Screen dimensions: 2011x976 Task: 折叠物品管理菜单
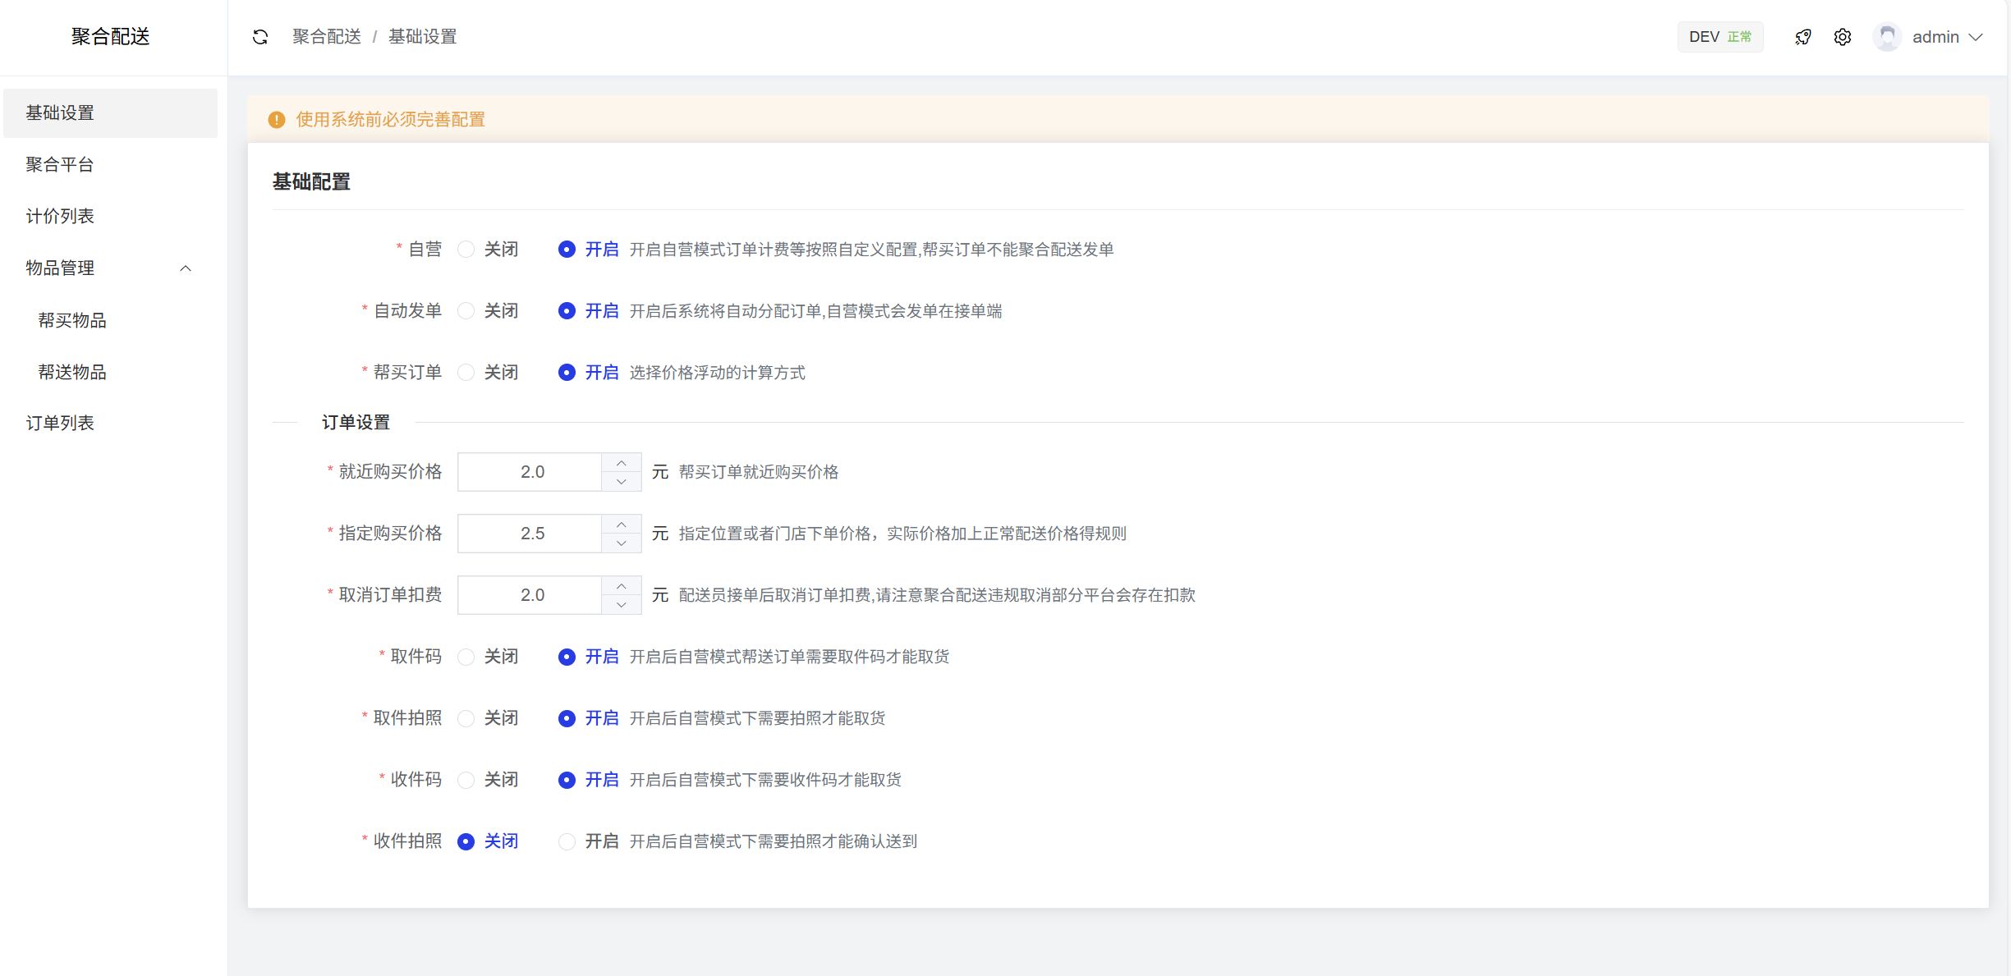click(x=185, y=268)
